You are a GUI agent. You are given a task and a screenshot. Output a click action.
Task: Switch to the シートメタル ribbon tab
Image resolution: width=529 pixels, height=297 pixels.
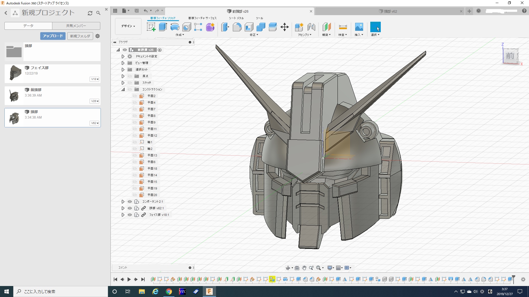tap(236, 18)
